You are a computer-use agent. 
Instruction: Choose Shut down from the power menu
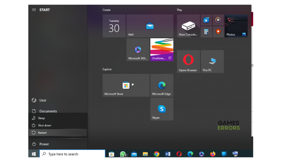tap(58, 125)
